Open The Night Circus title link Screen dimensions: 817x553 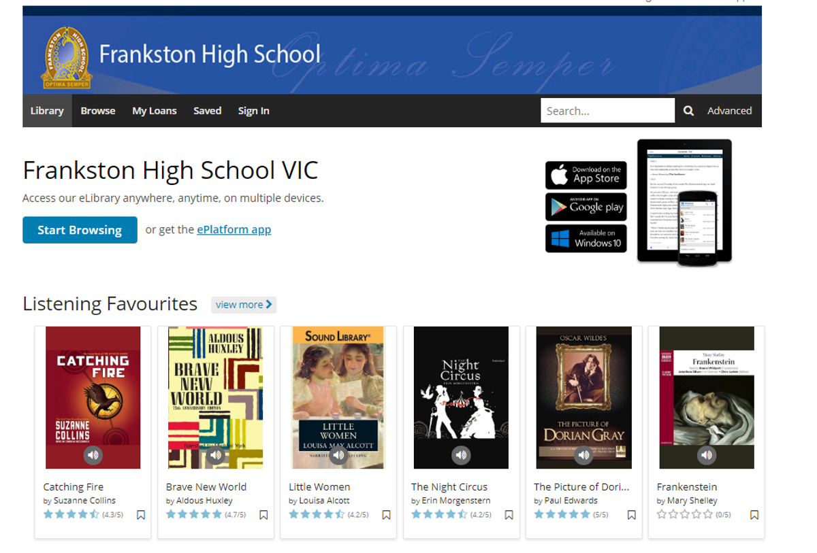(x=449, y=487)
